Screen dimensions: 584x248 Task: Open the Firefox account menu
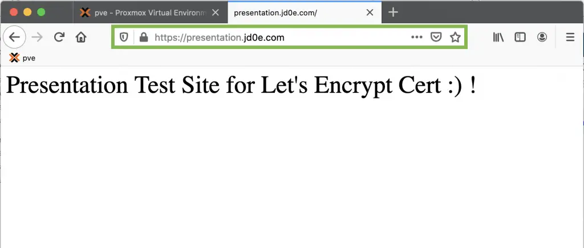[x=542, y=37]
